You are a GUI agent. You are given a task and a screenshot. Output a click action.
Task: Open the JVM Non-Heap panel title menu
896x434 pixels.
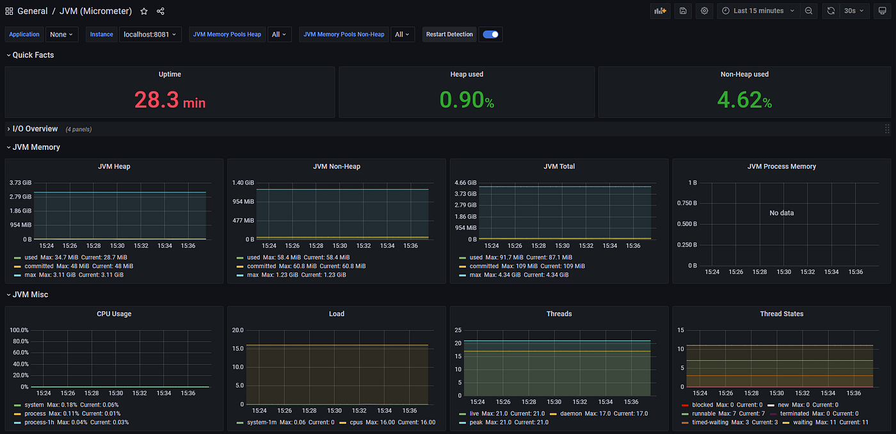pos(337,166)
